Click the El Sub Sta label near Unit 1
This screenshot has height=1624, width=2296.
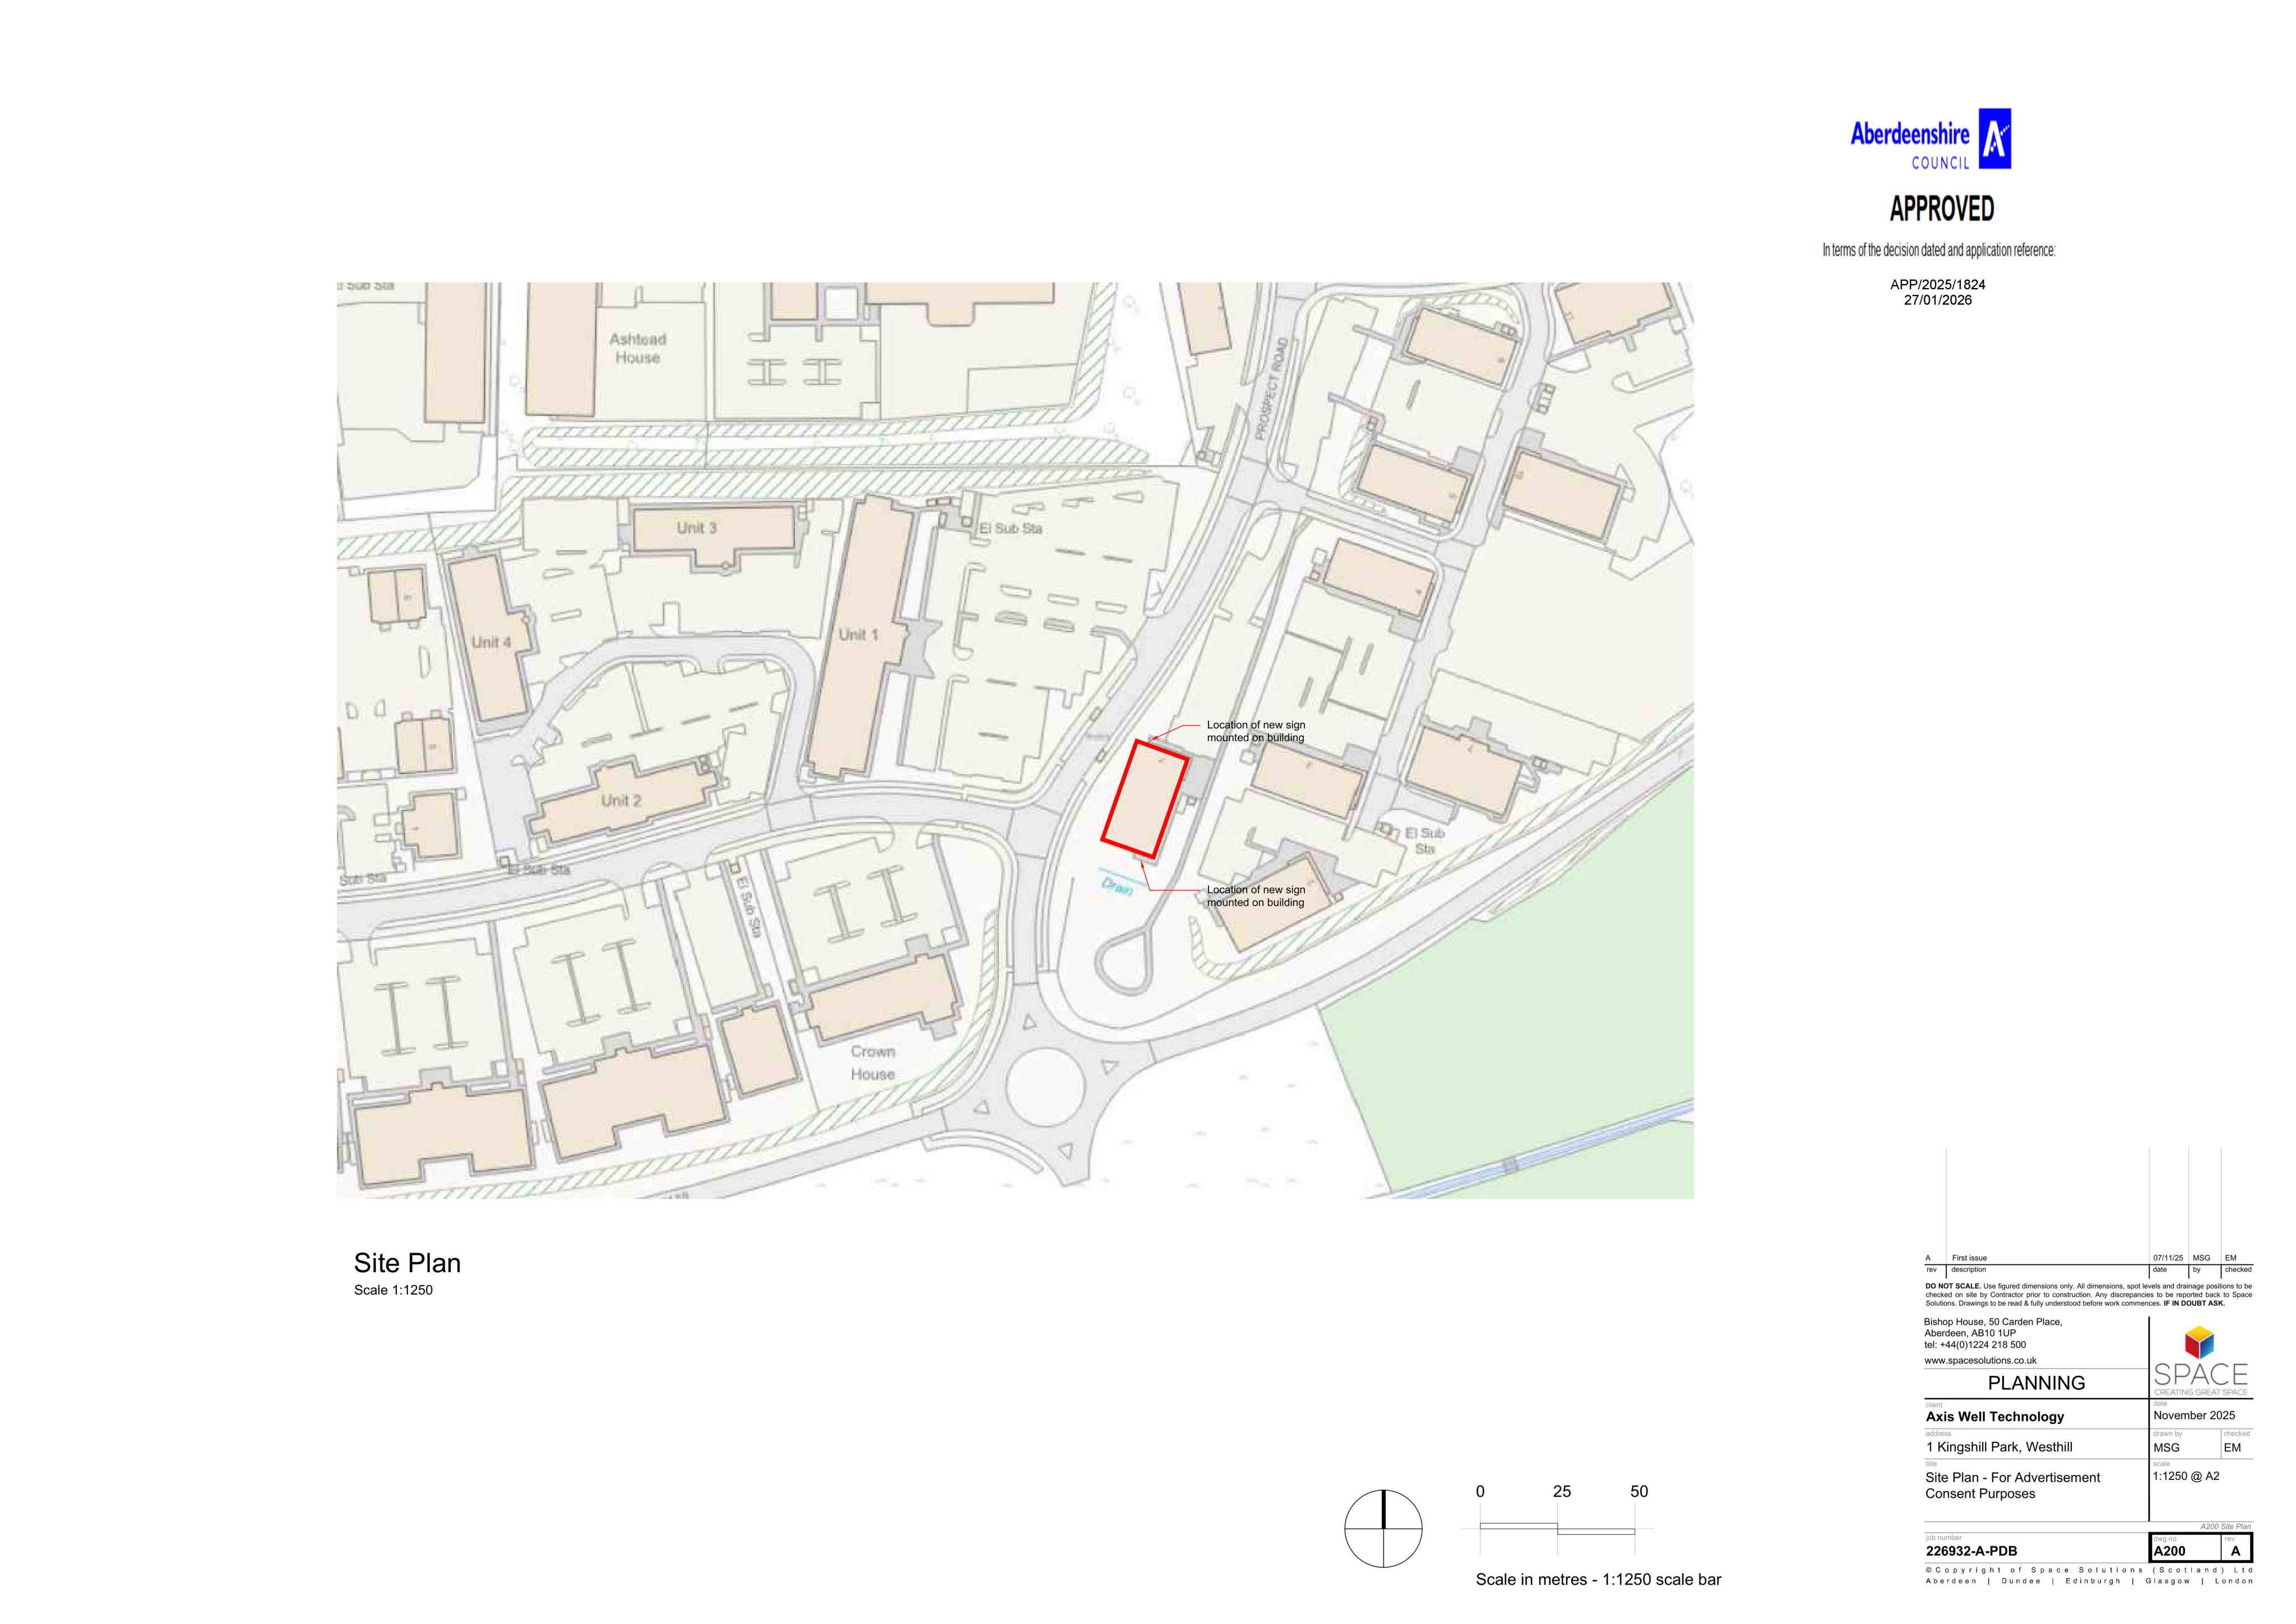[x=1010, y=528]
